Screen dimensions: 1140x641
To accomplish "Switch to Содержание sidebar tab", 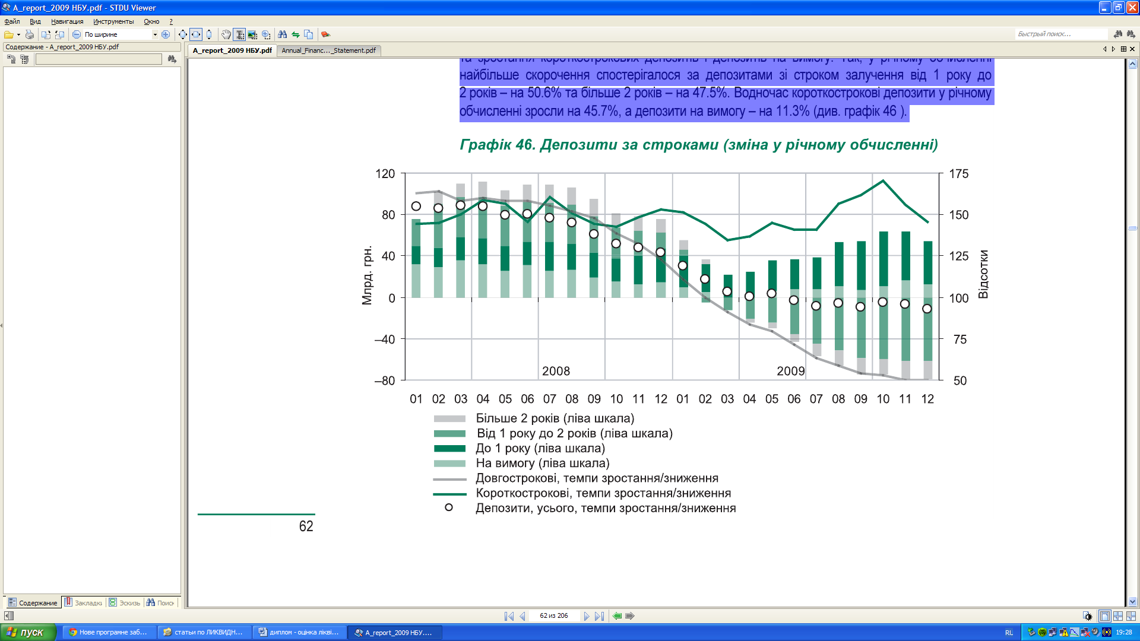I will coord(33,602).
